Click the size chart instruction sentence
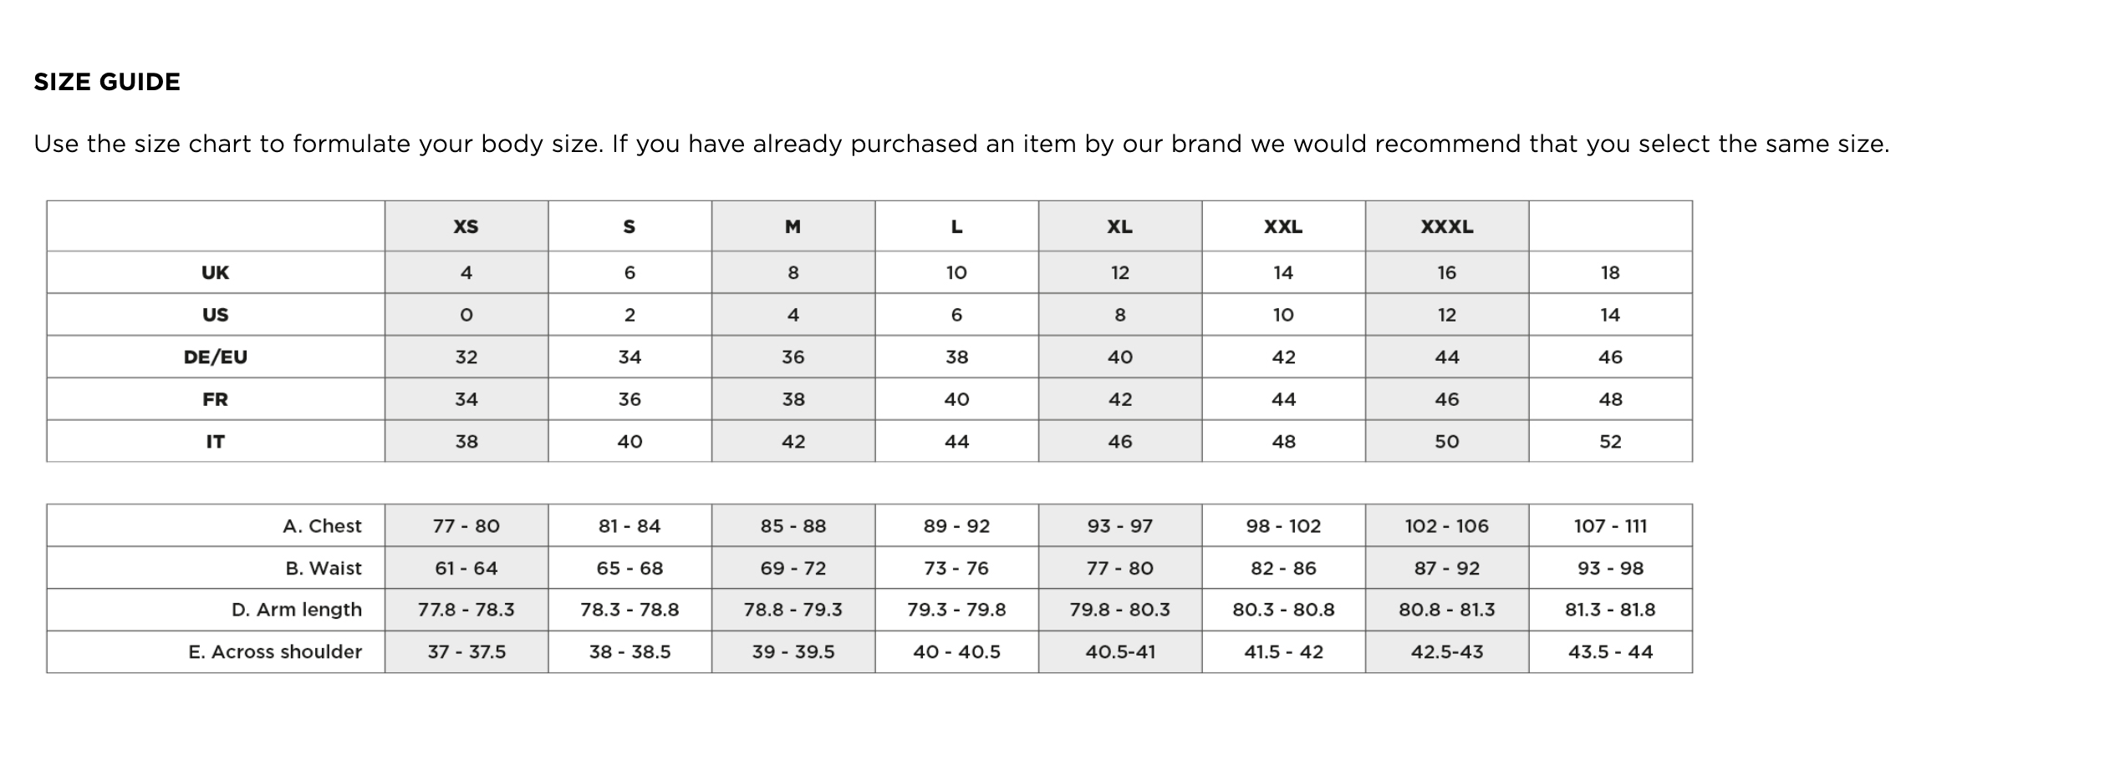This screenshot has height=770, width=2110. pos(961,144)
